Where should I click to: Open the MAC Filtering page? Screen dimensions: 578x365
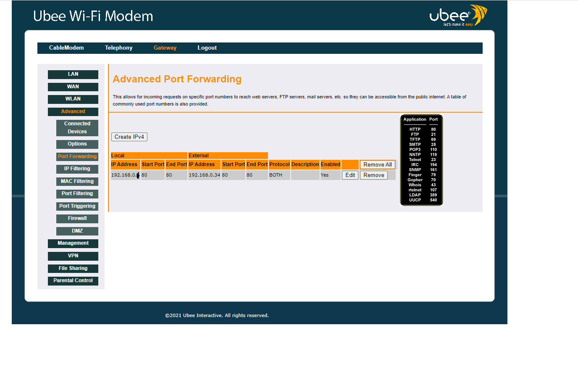pyautogui.click(x=77, y=182)
